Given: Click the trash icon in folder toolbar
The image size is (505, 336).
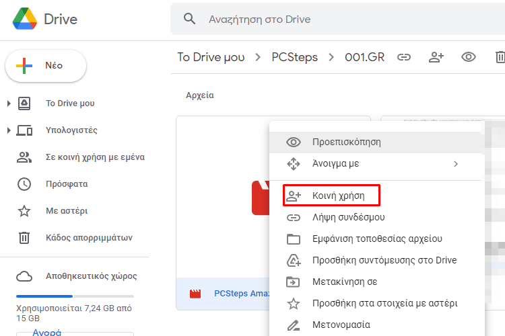Looking at the screenshot, I should 500,57.
